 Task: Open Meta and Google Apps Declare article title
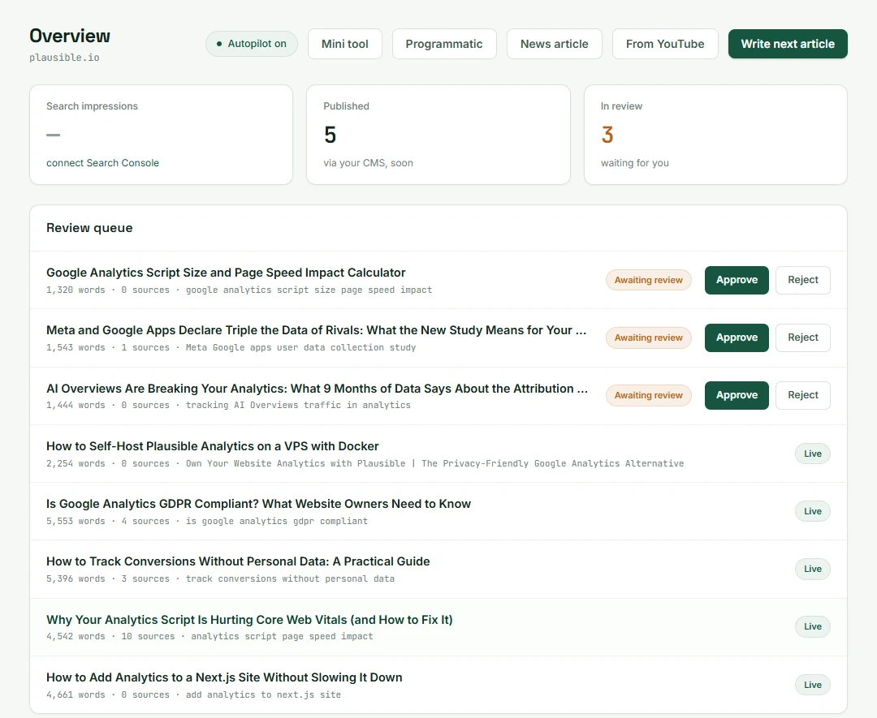[x=316, y=330]
